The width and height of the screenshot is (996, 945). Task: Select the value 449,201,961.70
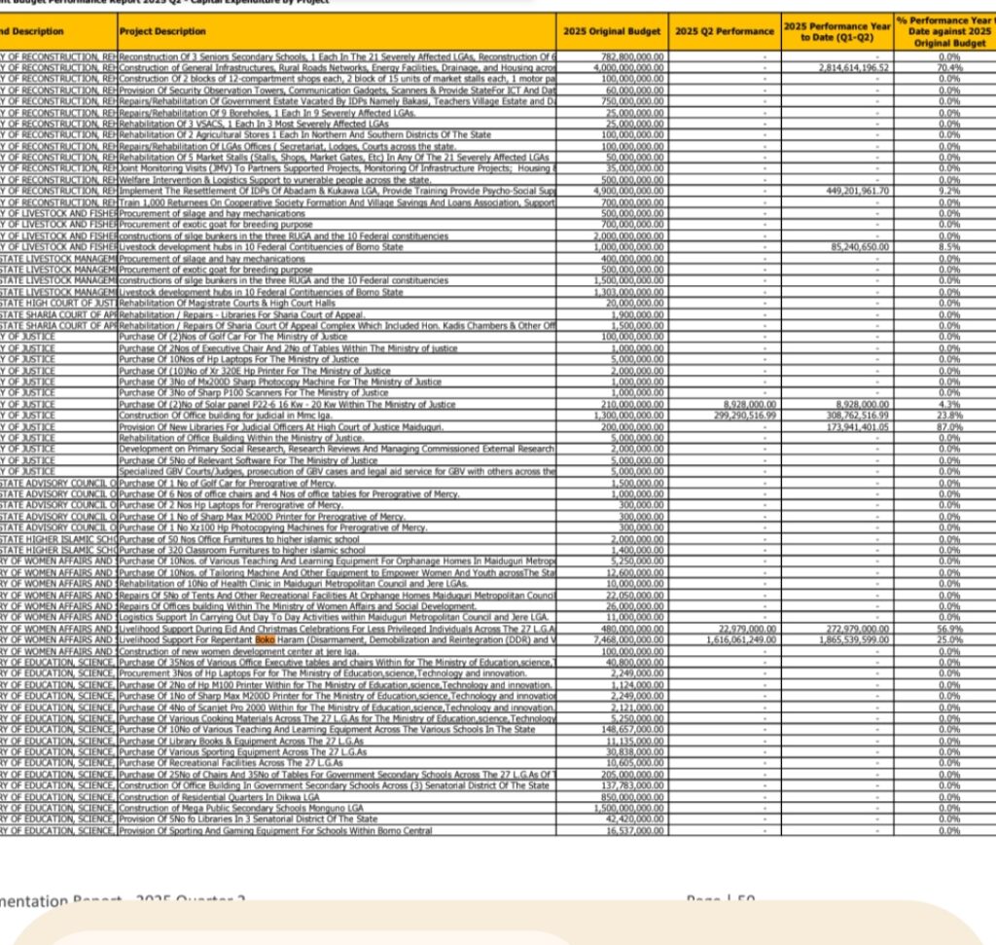coord(860,191)
